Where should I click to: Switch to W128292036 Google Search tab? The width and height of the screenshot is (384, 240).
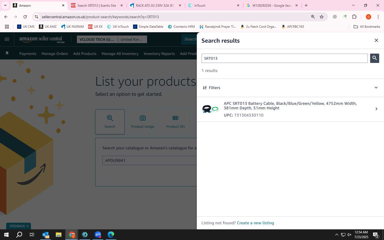272,5
